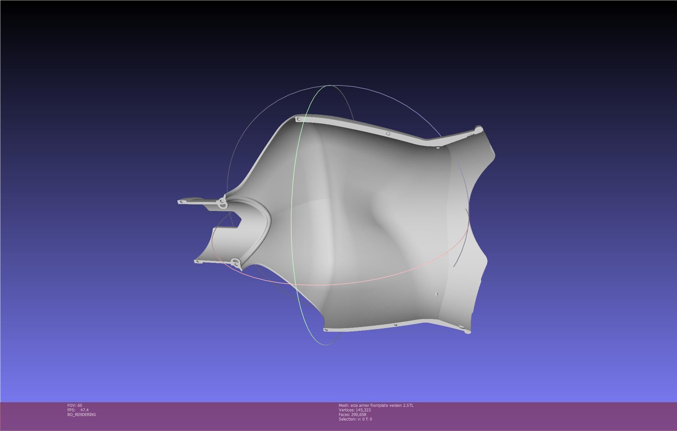Viewport: 677px width, 431px height.
Task: Click the bottom-left corner screw hole
Action: tap(326, 330)
